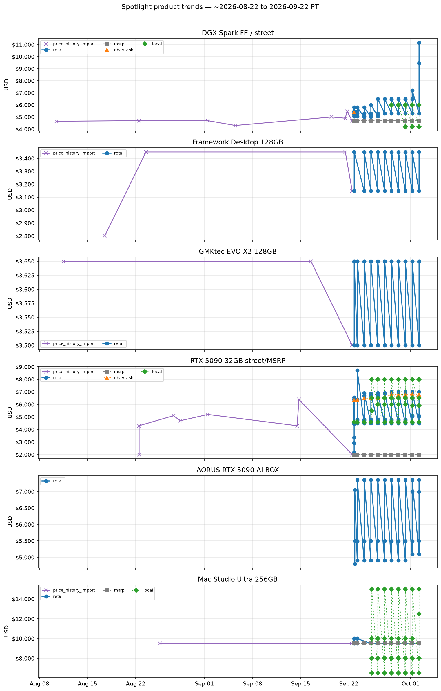This screenshot has width=441, height=691.
Task: Select the $3,650 tick on GMKtec chart
Action: pyautogui.click(x=25, y=261)
